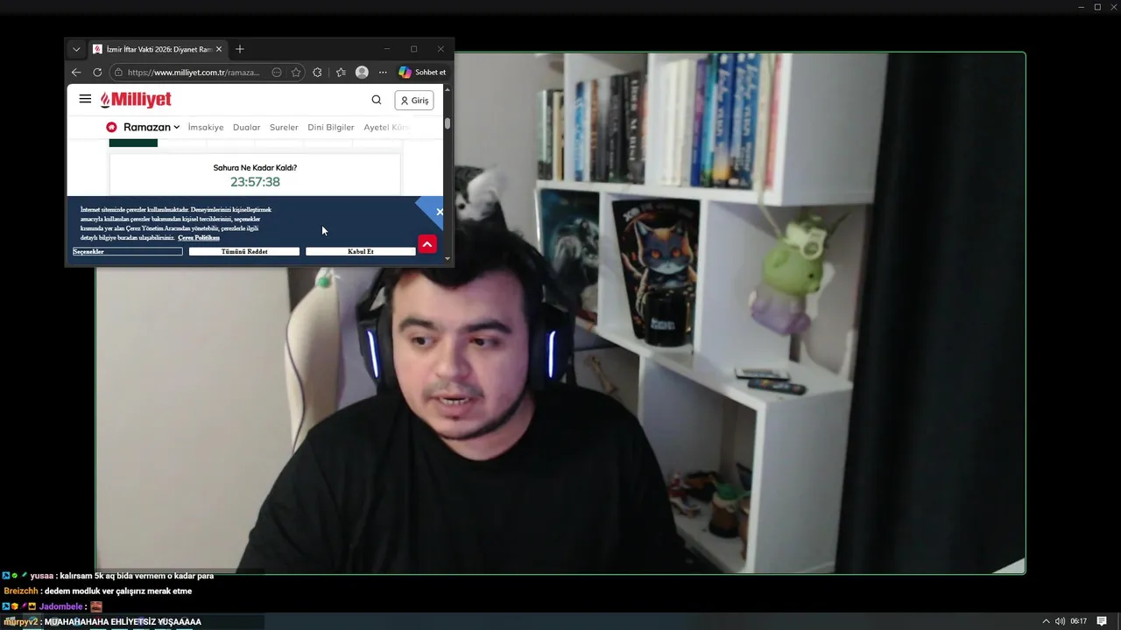Open the favorites list icon
1121x630 pixels.
[x=341, y=73]
